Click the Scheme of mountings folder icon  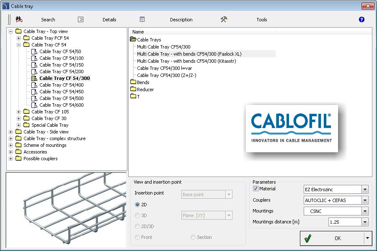pyautogui.click(x=18, y=145)
